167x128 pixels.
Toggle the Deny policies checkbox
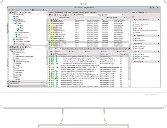(117, 51)
